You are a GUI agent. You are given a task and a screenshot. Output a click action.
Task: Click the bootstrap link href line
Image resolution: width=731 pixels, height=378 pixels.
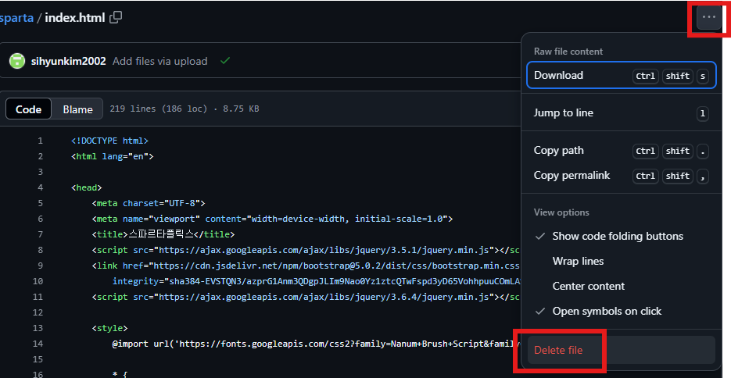306,266
